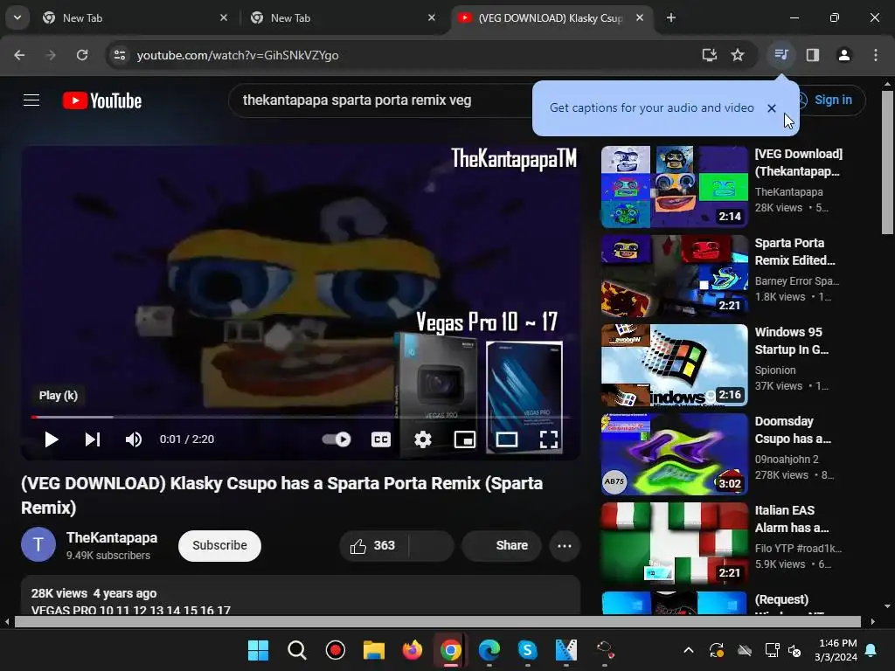Open Windows 95 Startup video thumbnail
The image size is (895, 671).
point(674,364)
